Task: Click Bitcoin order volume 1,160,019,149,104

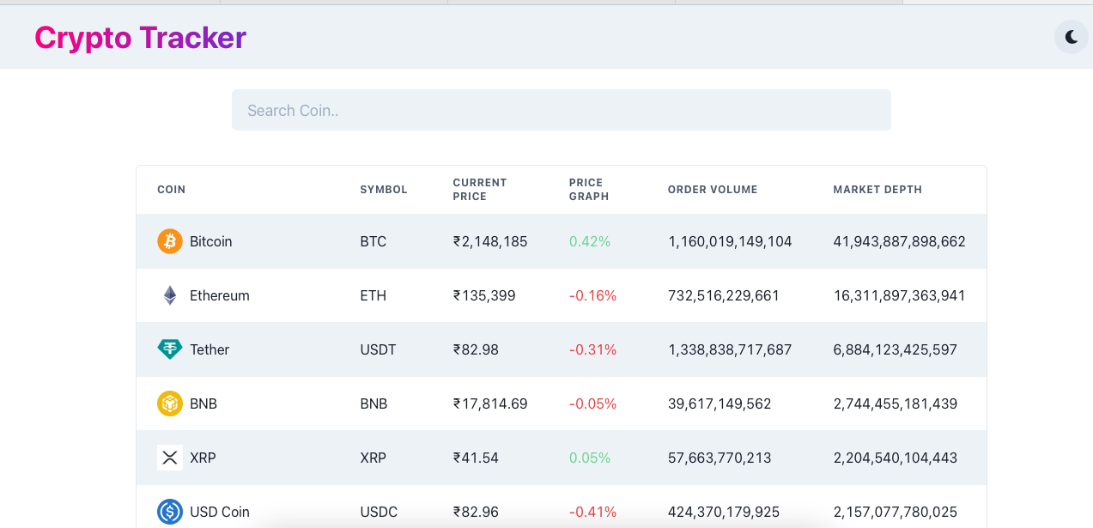Action: coord(730,241)
